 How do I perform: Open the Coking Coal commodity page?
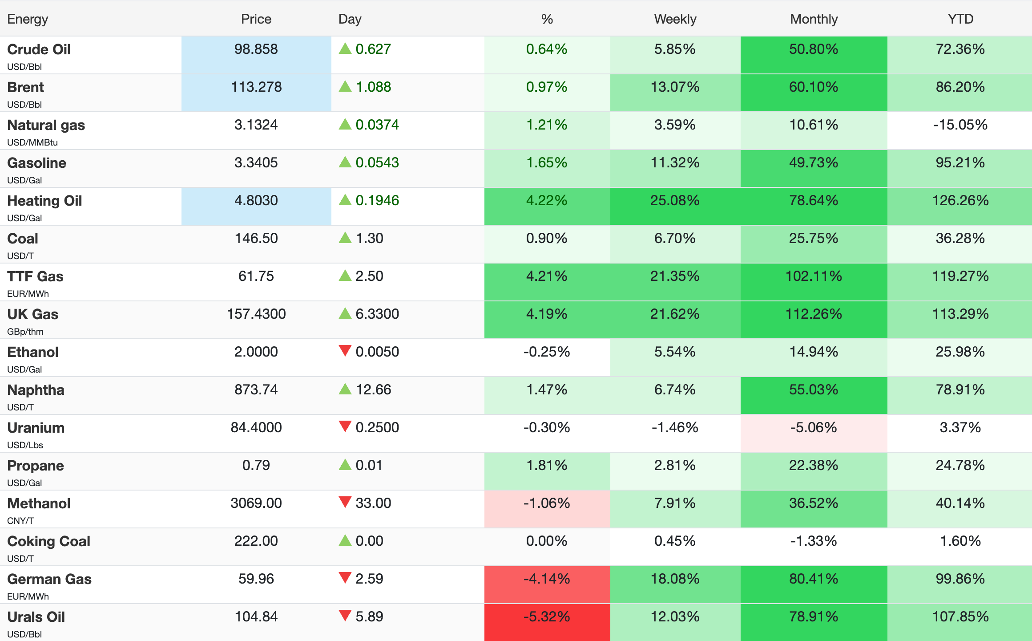[x=49, y=541]
